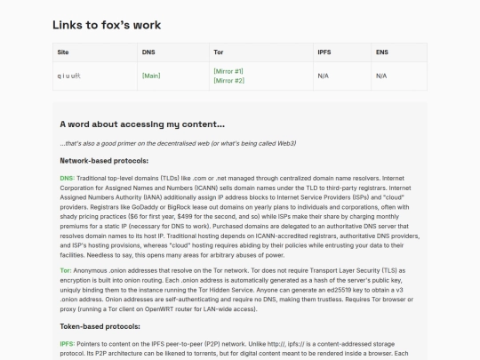Viewport: 480px width, 360px height.
Task: Click the "Links to fox's work" heading
Action: pyautogui.click(x=107, y=25)
